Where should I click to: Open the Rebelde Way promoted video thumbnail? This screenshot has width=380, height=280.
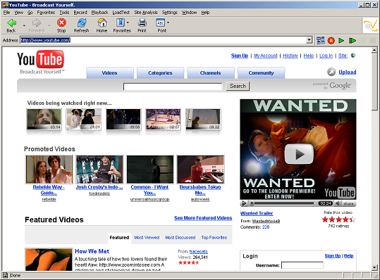click(49, 170)
